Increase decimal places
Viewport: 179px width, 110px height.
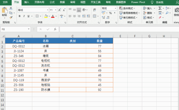[103, 17]
